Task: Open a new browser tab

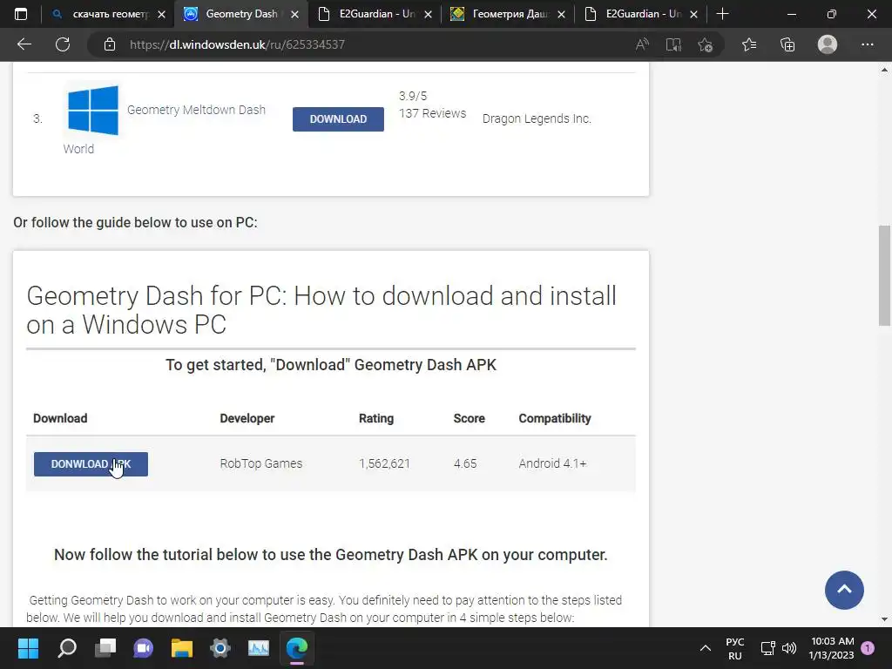Action: [722, 14]
